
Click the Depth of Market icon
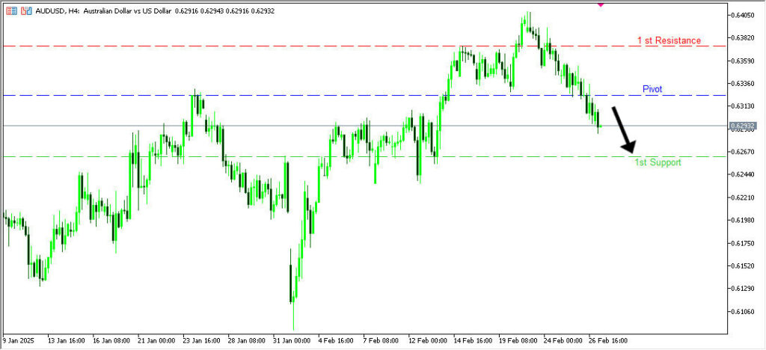26,11
